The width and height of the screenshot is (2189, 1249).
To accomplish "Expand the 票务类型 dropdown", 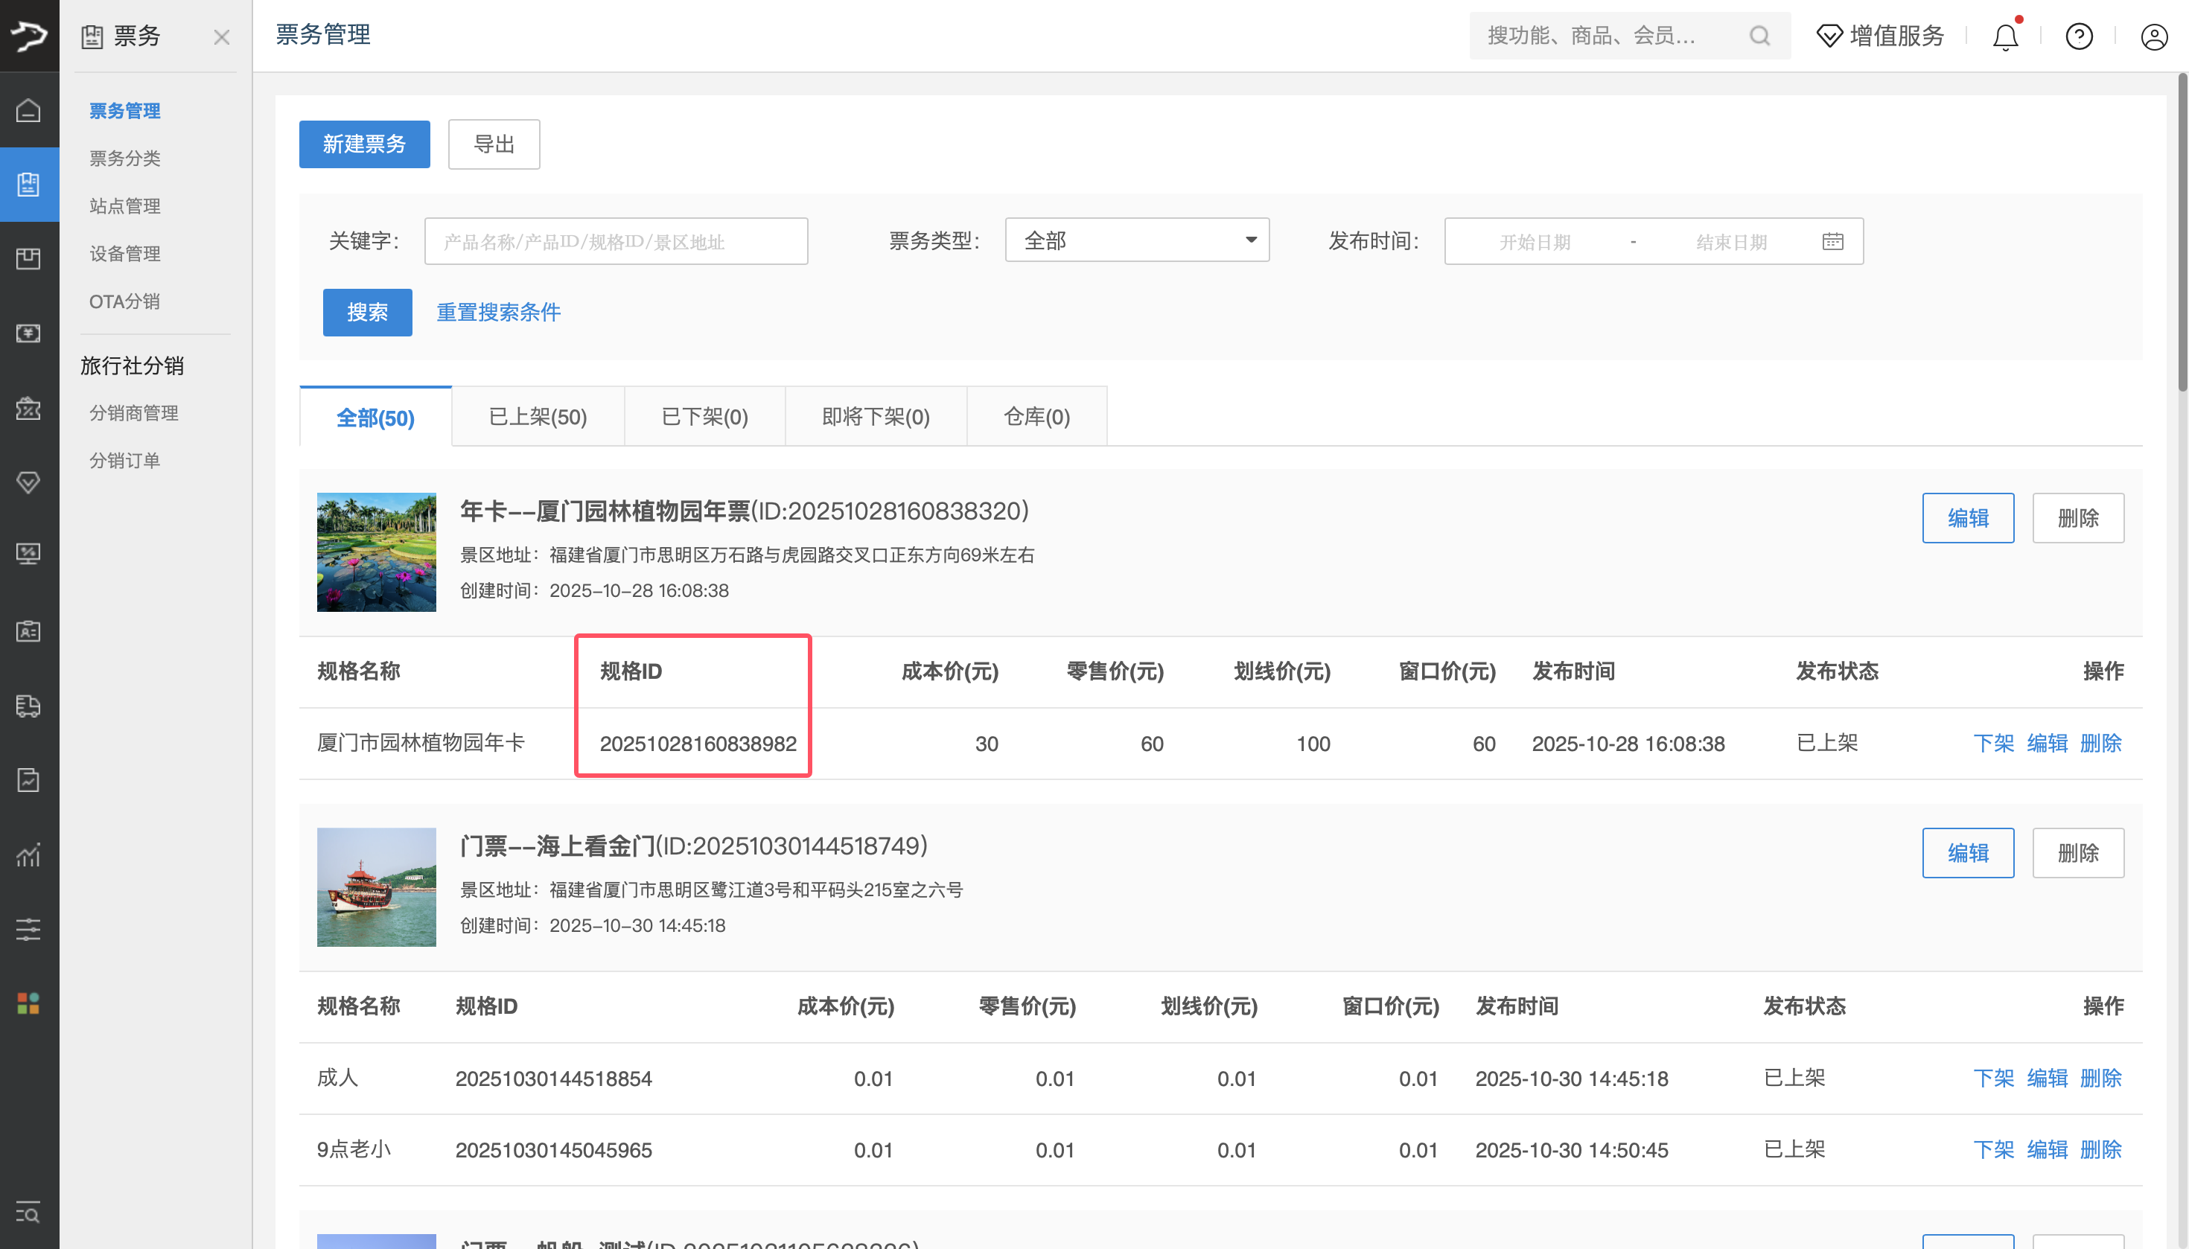I will click(x=1136, y=240).
